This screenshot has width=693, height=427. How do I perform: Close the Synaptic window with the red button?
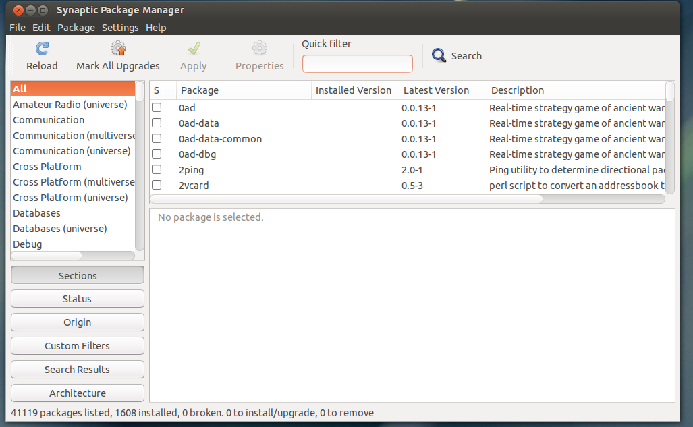(x=18, y=10)
